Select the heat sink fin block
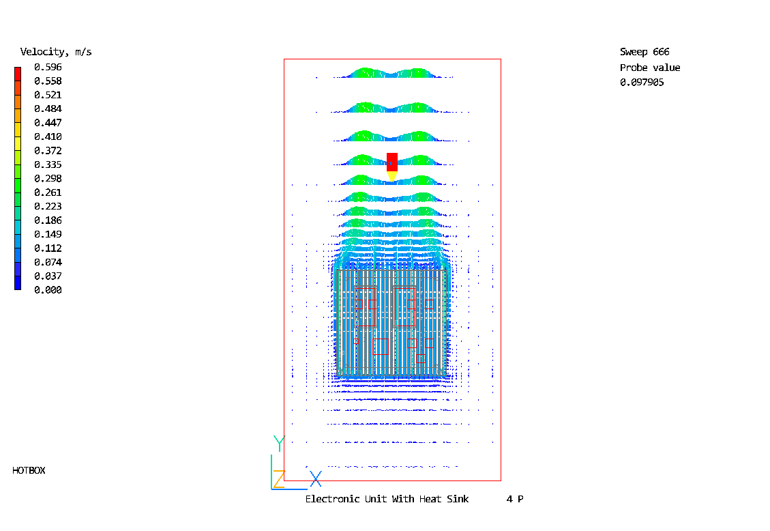This screenshot has width=770, height=531. [x=391, y=324]
